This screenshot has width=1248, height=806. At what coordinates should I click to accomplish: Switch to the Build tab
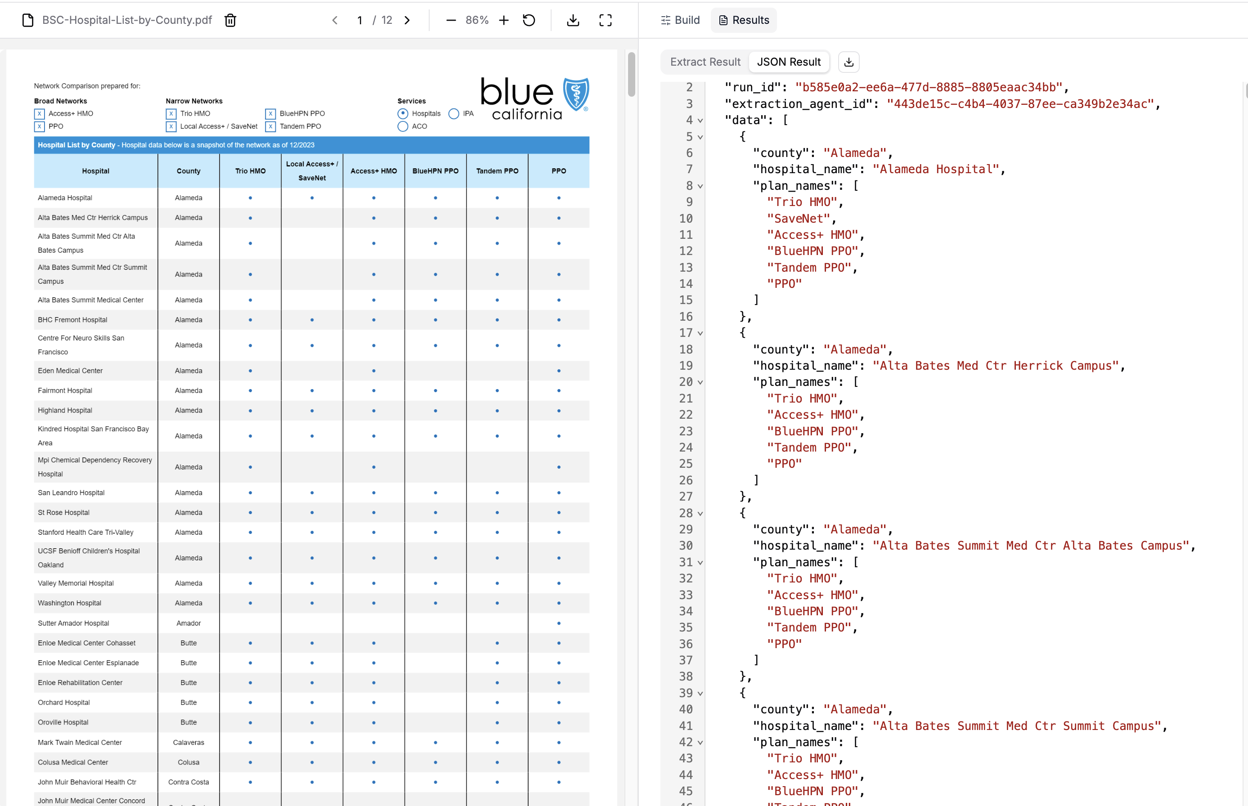tap(680, 20)
